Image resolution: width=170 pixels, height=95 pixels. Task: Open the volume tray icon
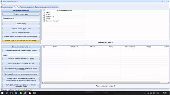pyautogui.click(x=151, y=93)
